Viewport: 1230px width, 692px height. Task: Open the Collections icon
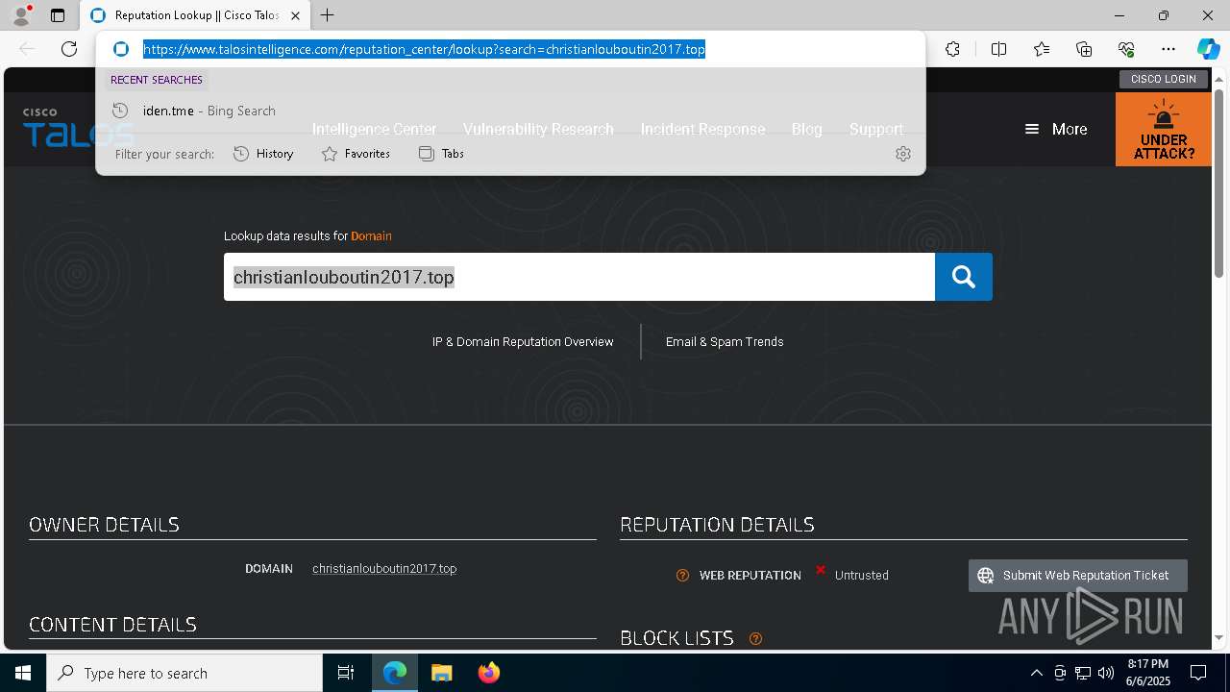coord(1084,49)
